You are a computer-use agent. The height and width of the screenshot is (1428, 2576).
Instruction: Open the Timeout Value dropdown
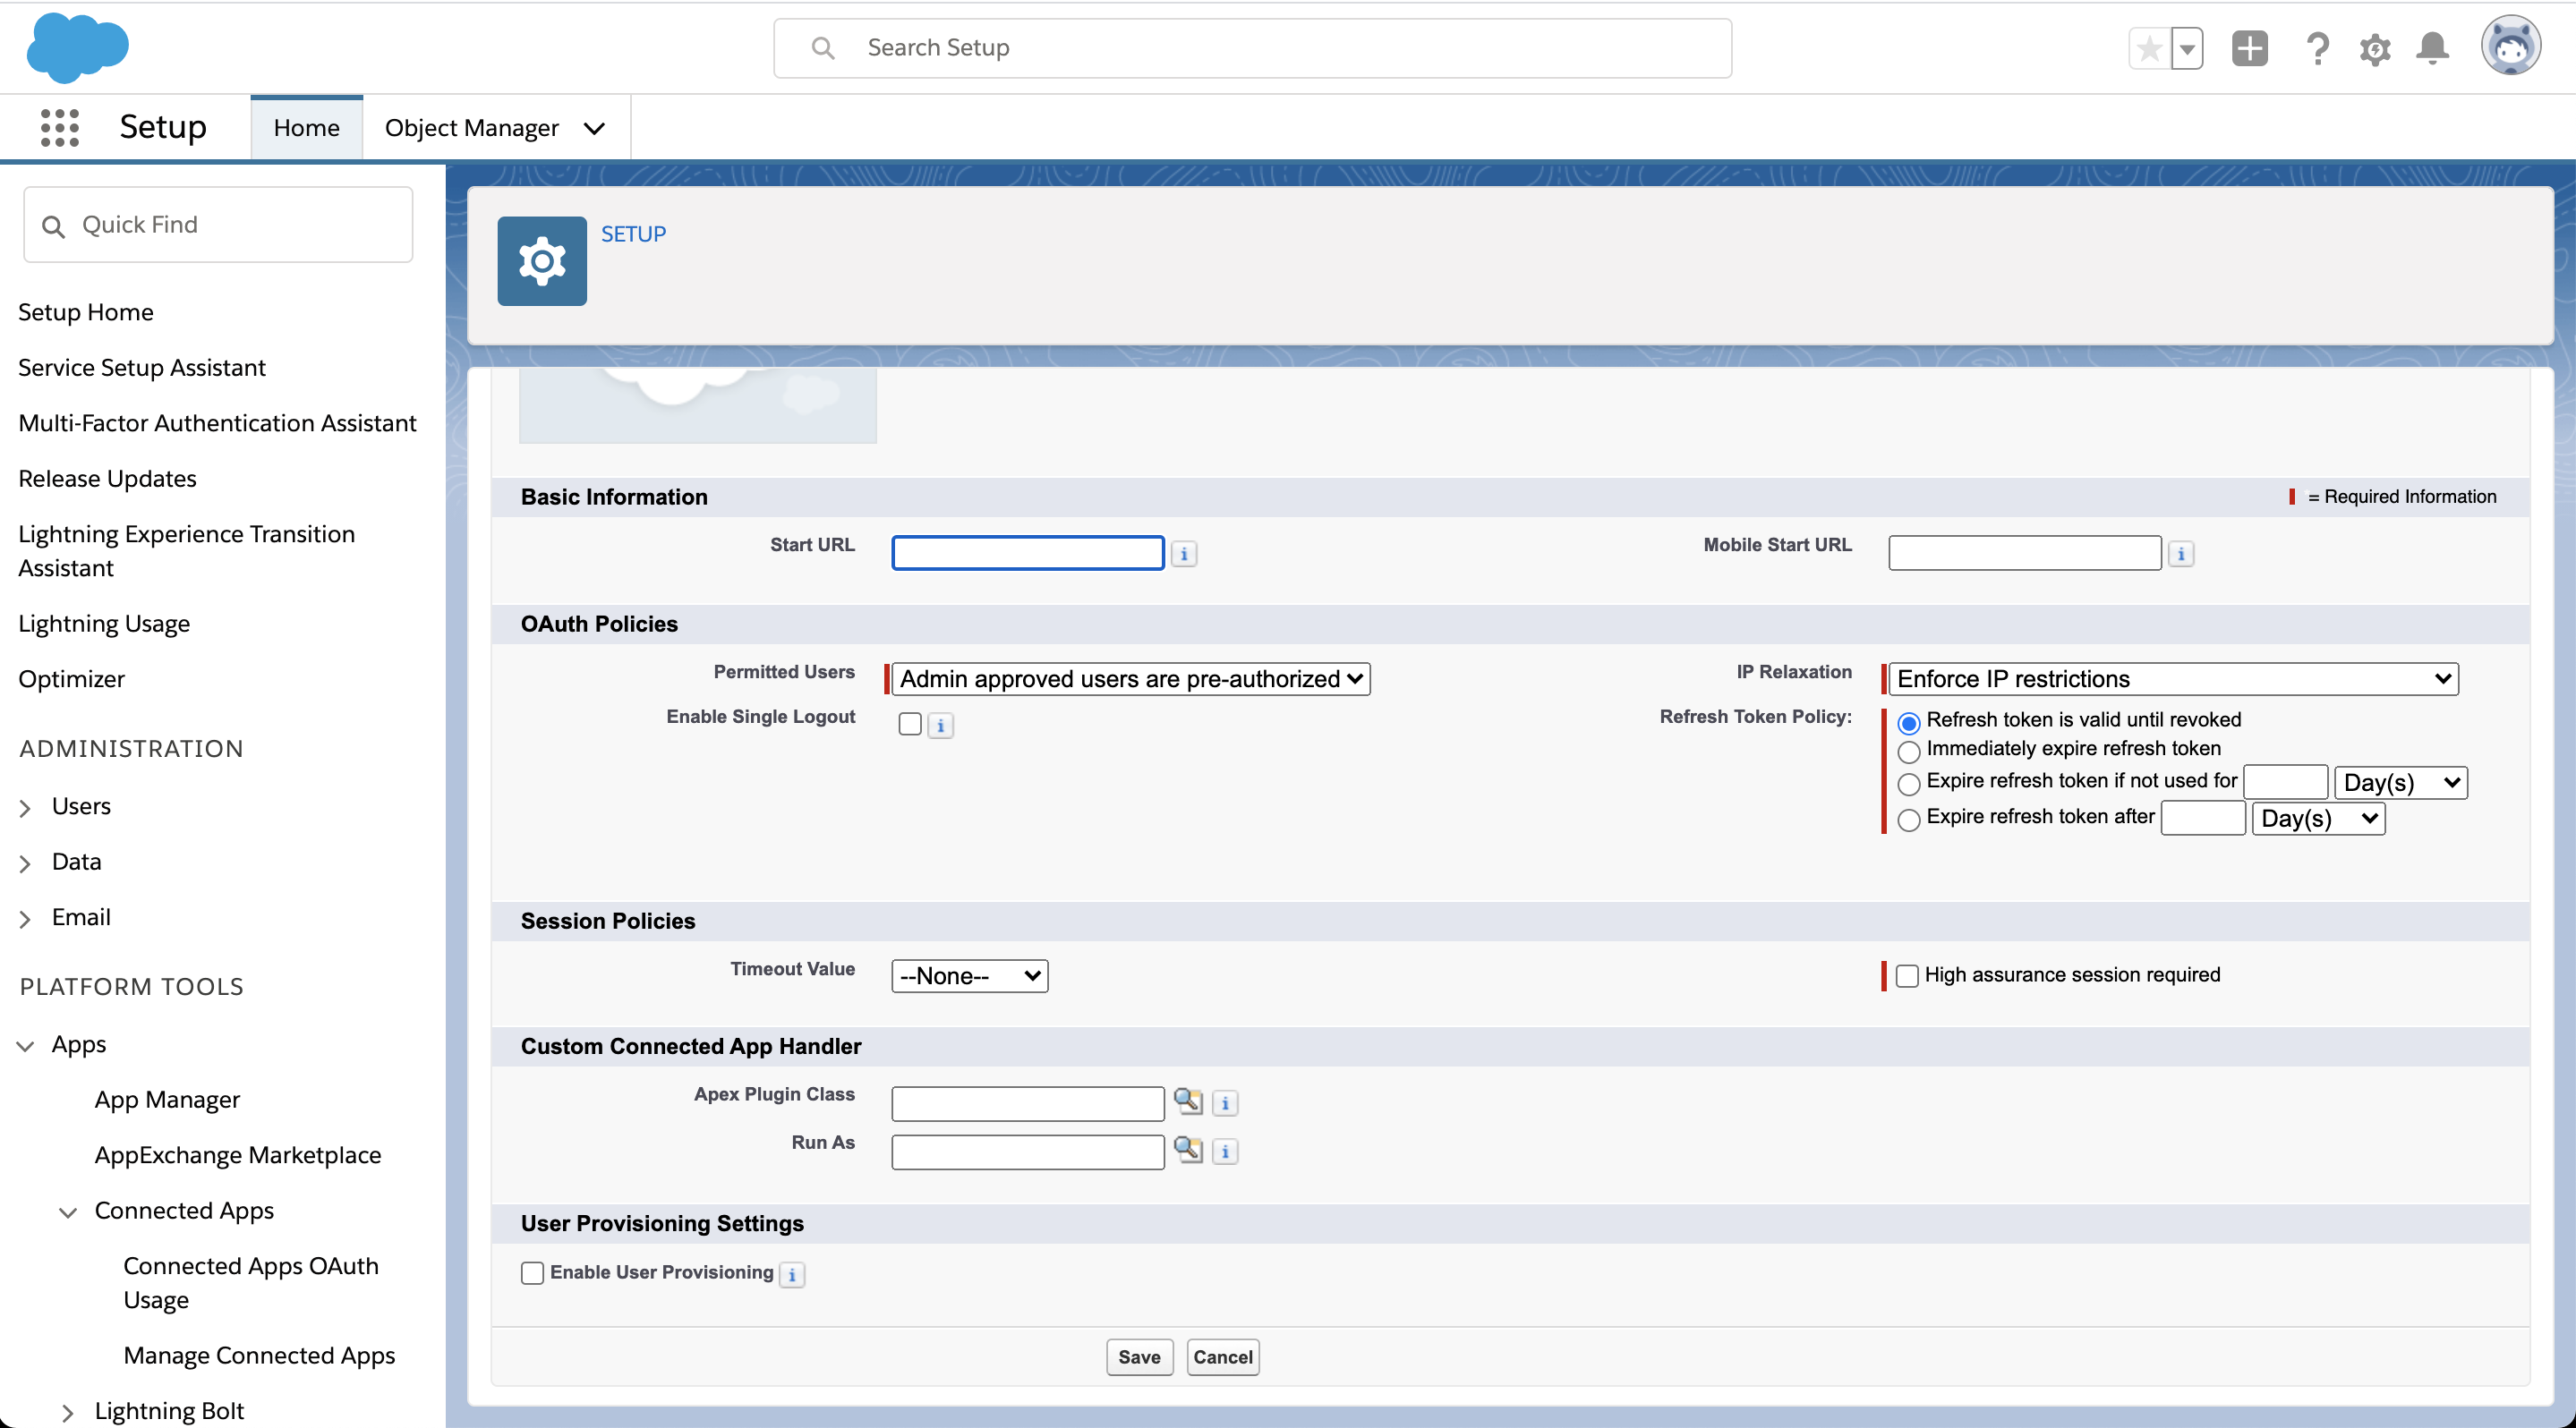pos(970,976)
